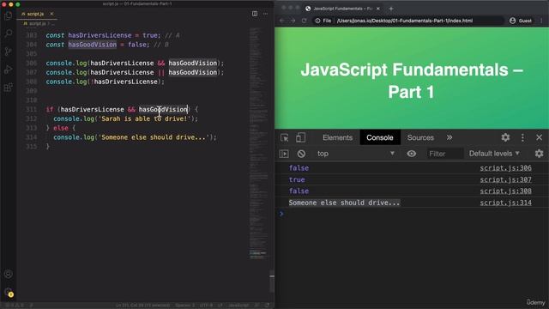Click the else keyword on line 313
Screen dimensions: 549x309
pyautogui.click(x=61, y=128)
